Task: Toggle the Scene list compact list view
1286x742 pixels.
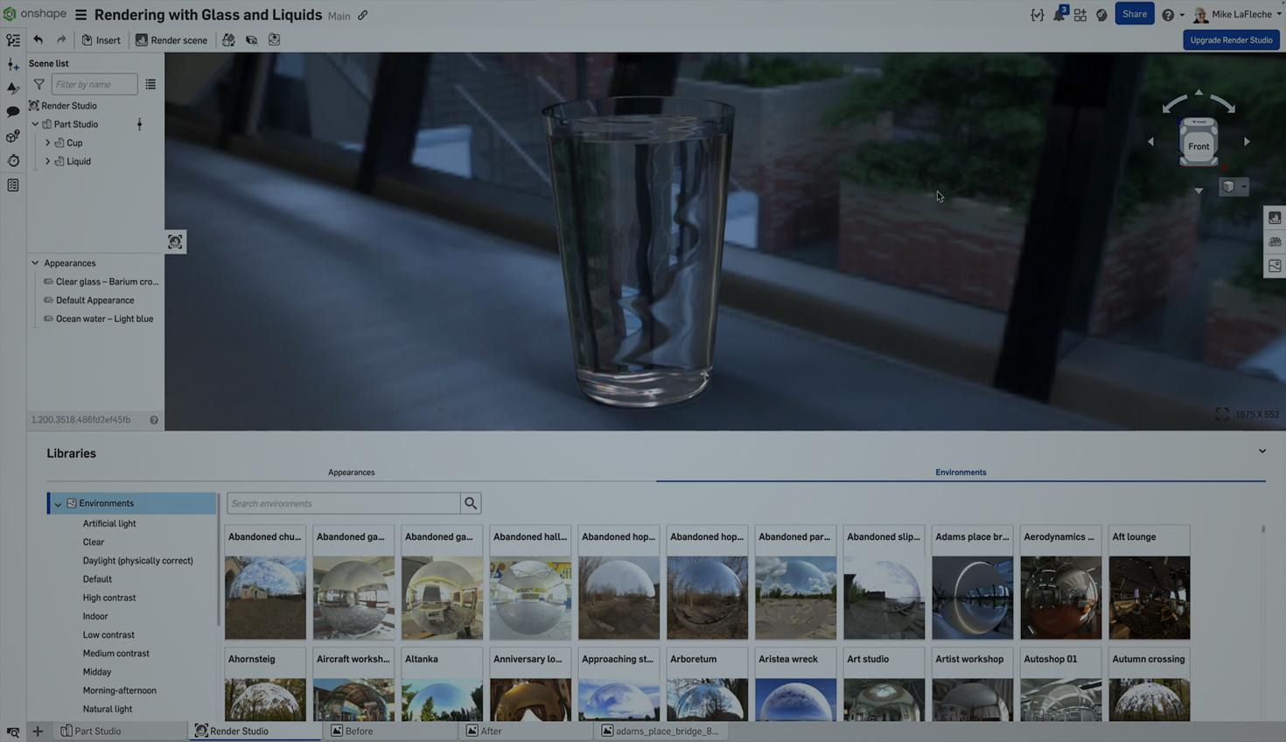Action: point(150,84)
